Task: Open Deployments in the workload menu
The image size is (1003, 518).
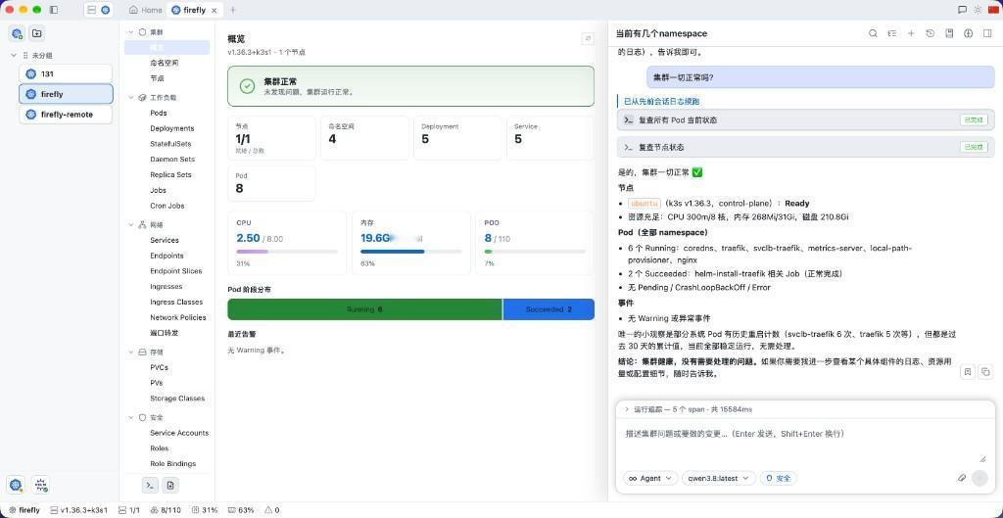Action: pos(172,128)
